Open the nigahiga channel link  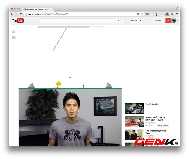pos(151,136)
